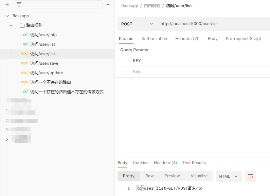Click the Query Params heading
Screen dimensions: 270x196
point(134,50)
